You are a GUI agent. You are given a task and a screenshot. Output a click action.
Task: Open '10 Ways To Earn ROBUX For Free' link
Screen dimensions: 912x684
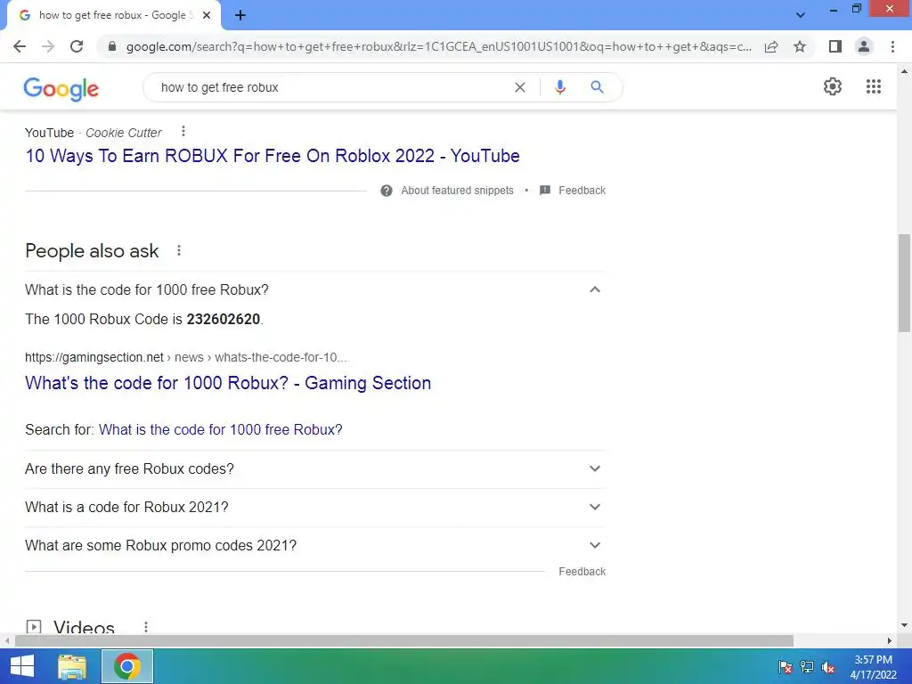[x=273, y=156]
